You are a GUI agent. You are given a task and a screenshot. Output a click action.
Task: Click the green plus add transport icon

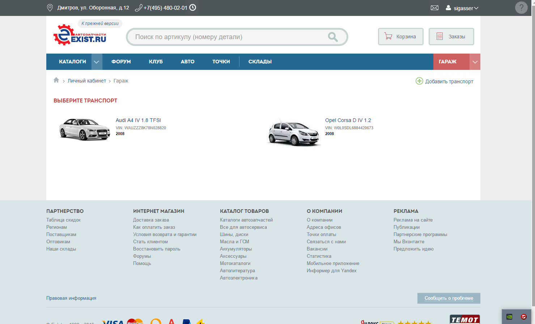pos(419,81)
